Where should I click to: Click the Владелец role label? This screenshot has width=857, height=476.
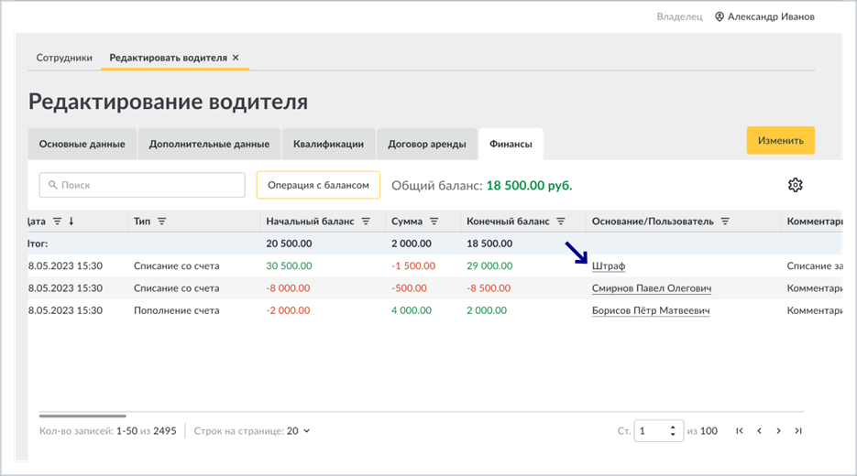coord(679,16)
